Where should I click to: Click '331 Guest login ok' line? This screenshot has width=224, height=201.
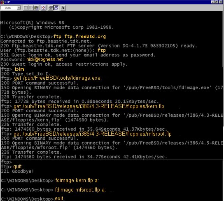[x=78, y=55]
